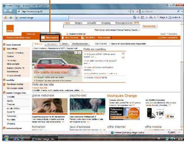This screenshot has height=142, width=184.
Task: Click the search magnifier icon in Live Search
Action: [x=178, y=11]
